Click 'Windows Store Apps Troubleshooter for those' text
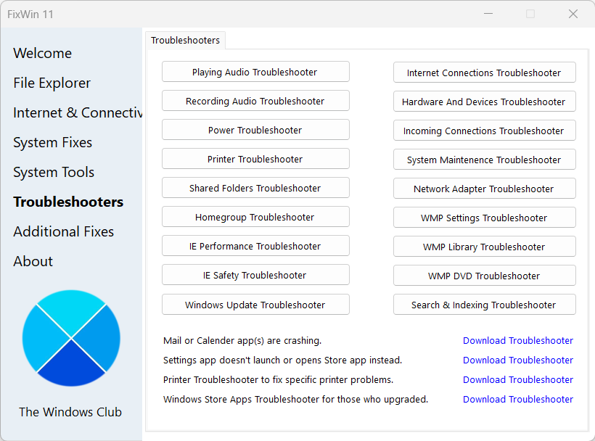This screenshot has height=441, width=595. point(295,399)
